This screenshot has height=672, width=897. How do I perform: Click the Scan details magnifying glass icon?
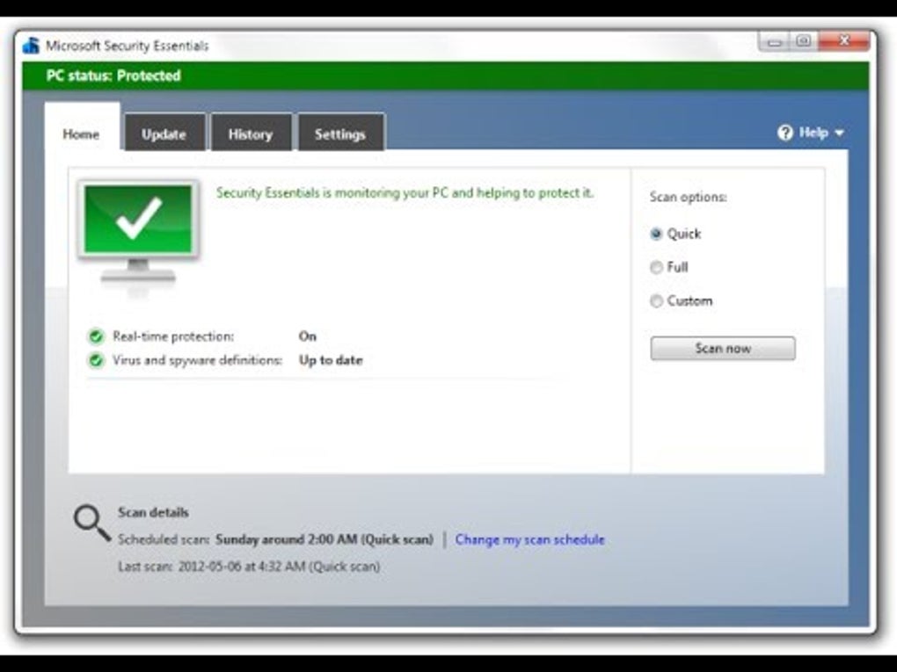(91, 523)
